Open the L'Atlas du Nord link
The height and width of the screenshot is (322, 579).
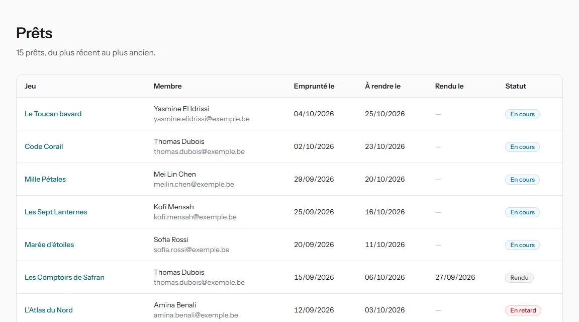click(x=48, y=310)
